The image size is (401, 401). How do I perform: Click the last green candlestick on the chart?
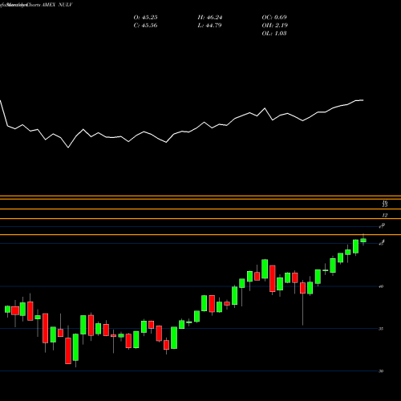363,240
